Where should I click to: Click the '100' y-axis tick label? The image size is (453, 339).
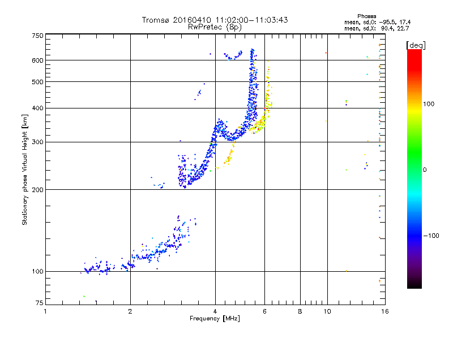coord(37,272)
